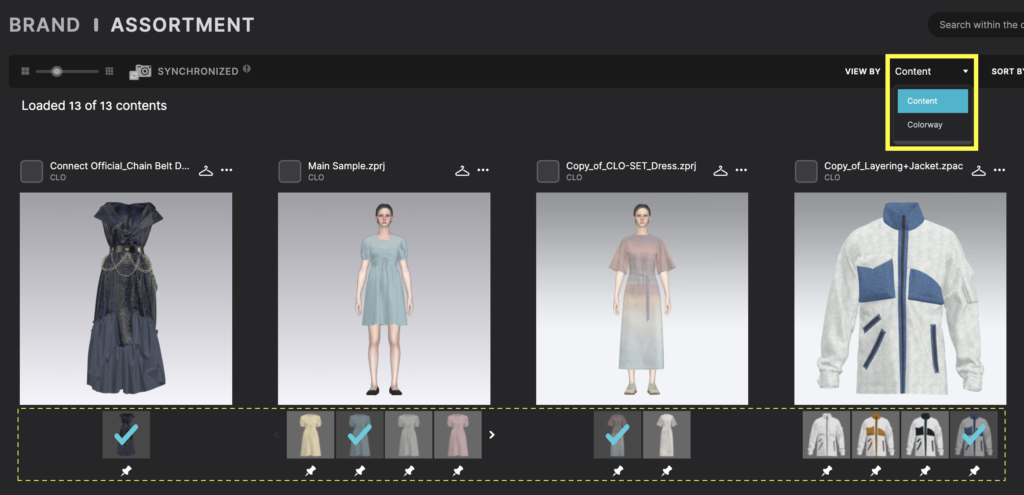The image size is (1024, 495).
Task: Check the Main Sample.zprj selection checkbox
Action: (289, 171)
